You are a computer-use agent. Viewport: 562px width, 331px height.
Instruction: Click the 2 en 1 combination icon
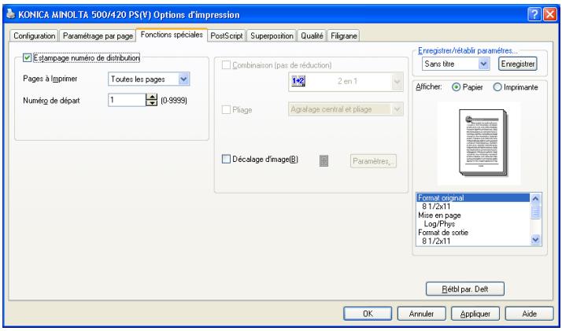pyautogui.click(x=298, y=81)
